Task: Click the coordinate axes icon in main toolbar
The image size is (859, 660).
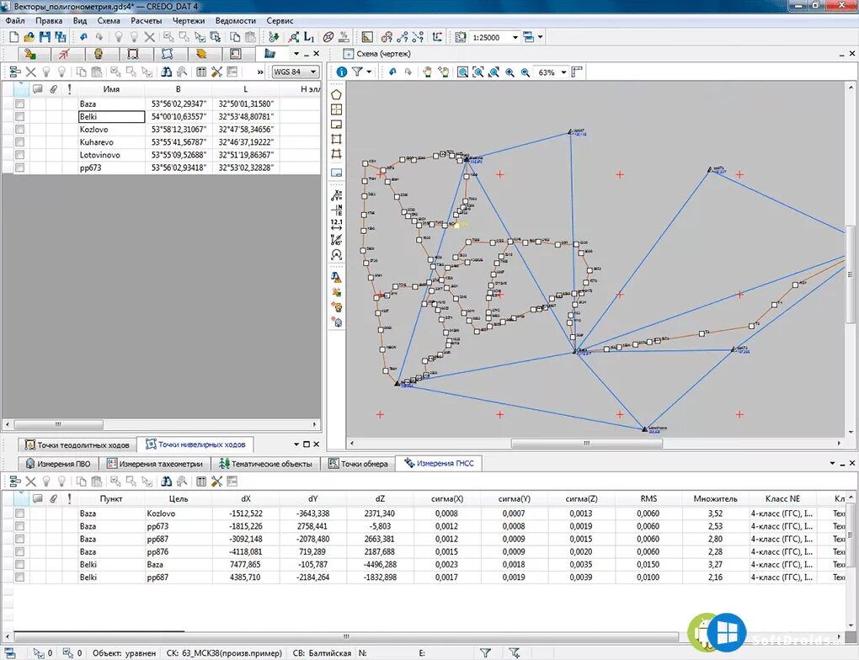Action: (x=436, y=37)
